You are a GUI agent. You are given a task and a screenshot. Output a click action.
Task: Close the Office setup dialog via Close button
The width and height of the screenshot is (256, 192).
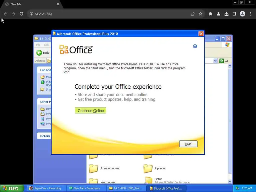click(x=188, y=144)
